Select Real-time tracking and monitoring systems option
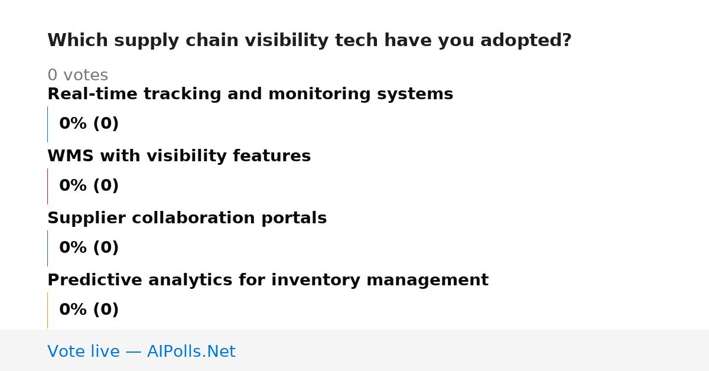Viewport: 709px width, 371px height. click(250, 95)
